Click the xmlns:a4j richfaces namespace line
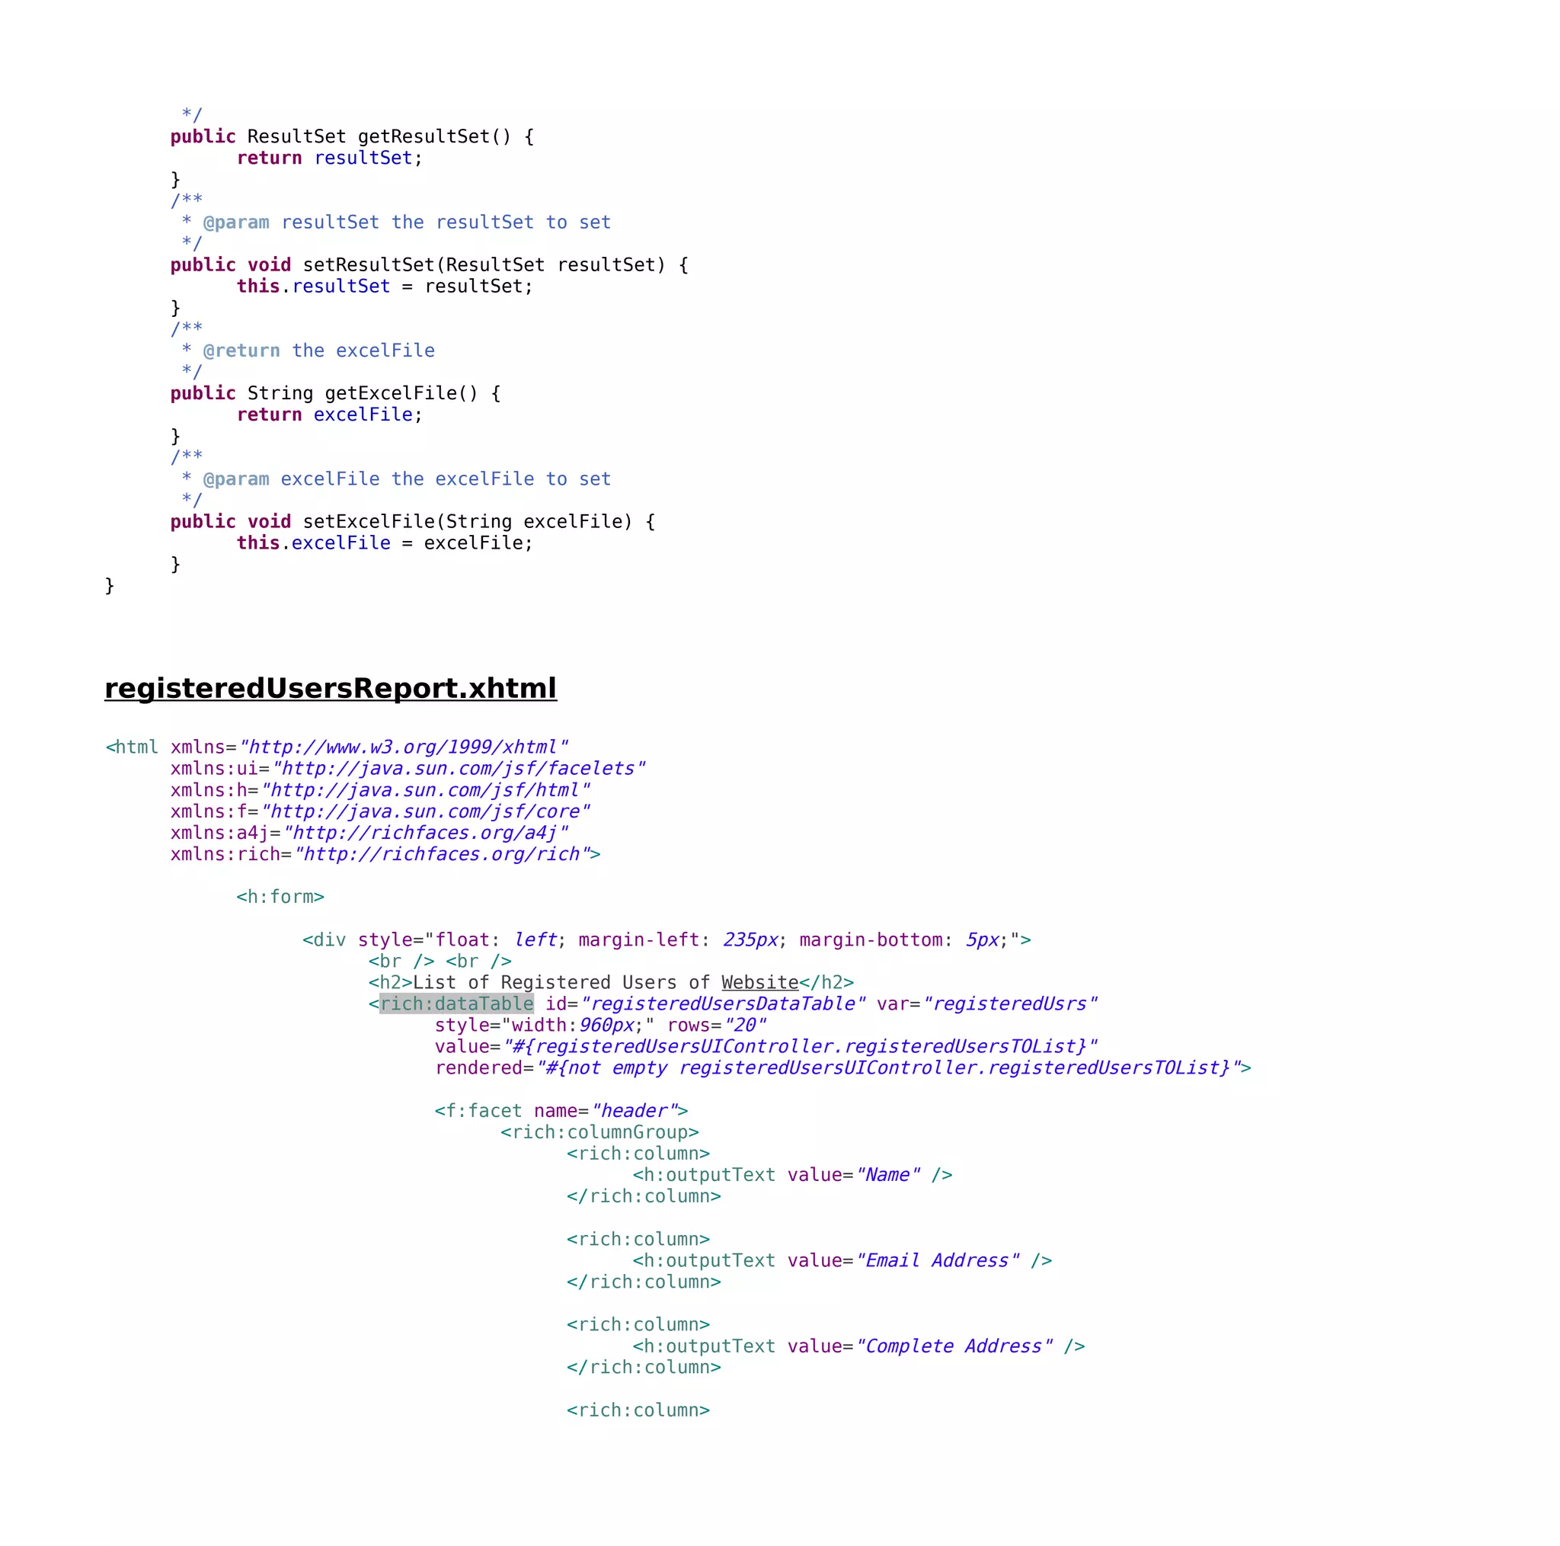 pos(369,833)
